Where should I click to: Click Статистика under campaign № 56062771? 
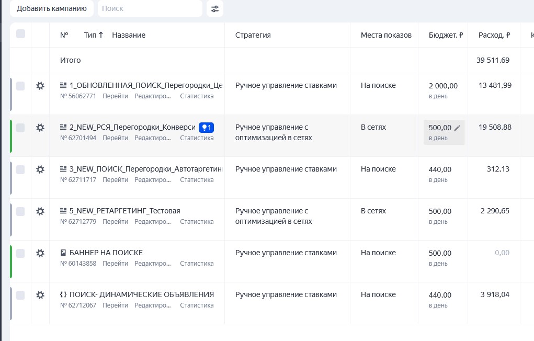tap(197, 96)
